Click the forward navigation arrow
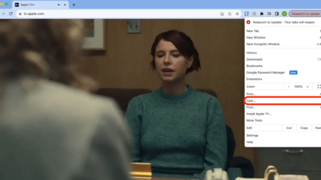The height and width of the screenshot is (180, 321). coord(3,14)
